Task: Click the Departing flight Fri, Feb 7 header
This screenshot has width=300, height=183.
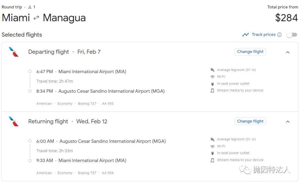Action: click(x=64, y=52)
